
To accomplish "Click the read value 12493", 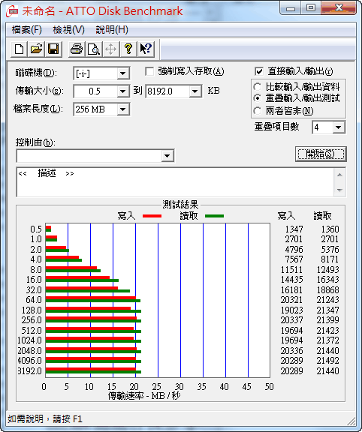I will click(x=327, y=270).
